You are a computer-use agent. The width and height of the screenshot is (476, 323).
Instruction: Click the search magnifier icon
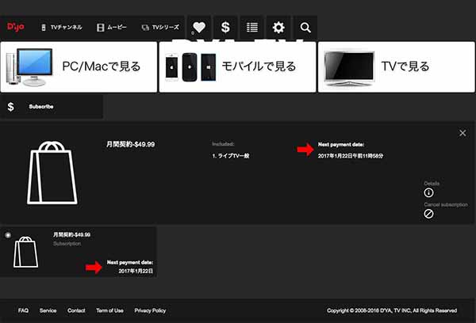pyautogui.click(x=305, y=27)
